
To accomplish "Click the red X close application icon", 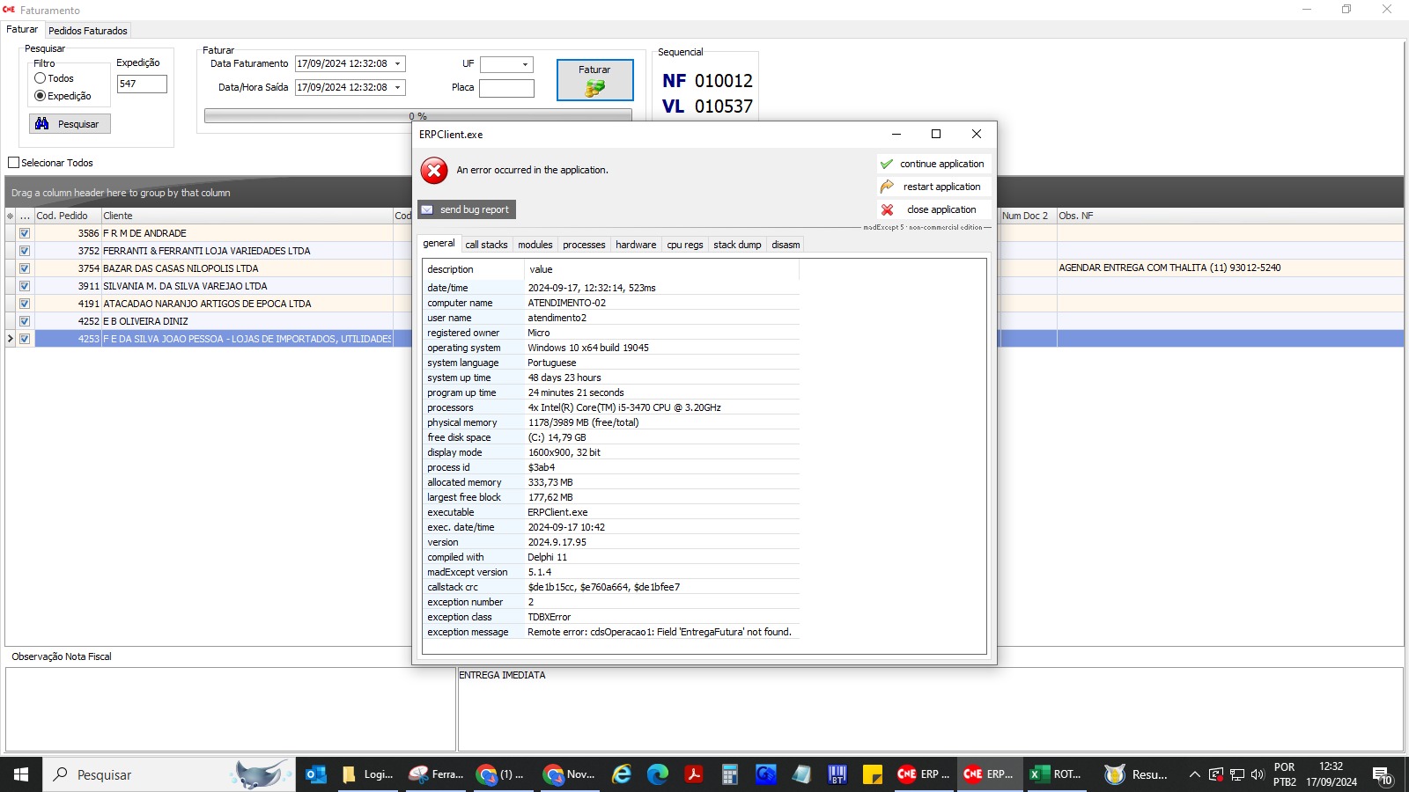I will [x=887, y=209].
